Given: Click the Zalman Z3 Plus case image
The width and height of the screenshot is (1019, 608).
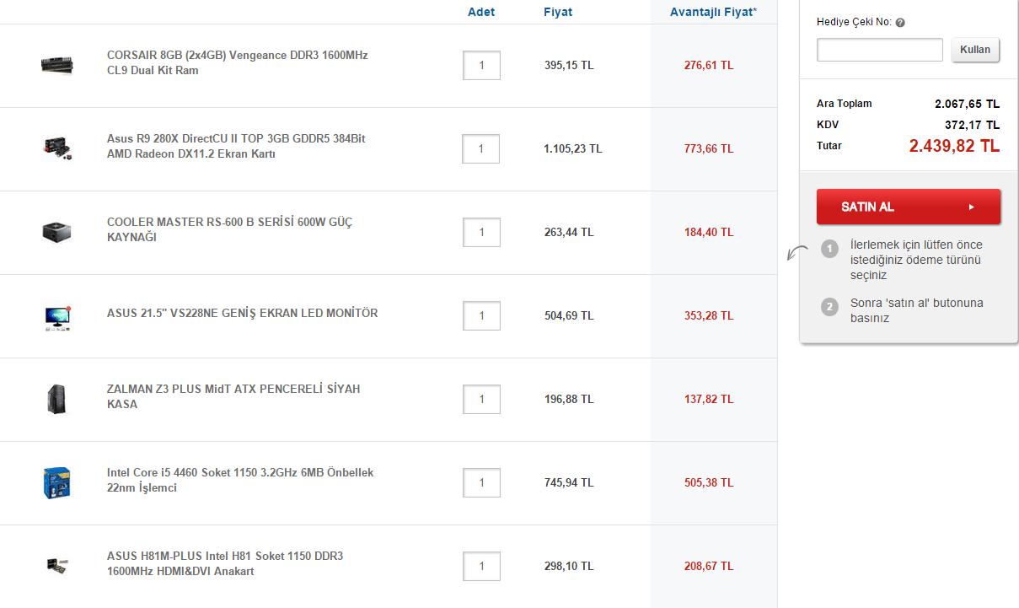Looking at the screenshot, I should point(57,399).
